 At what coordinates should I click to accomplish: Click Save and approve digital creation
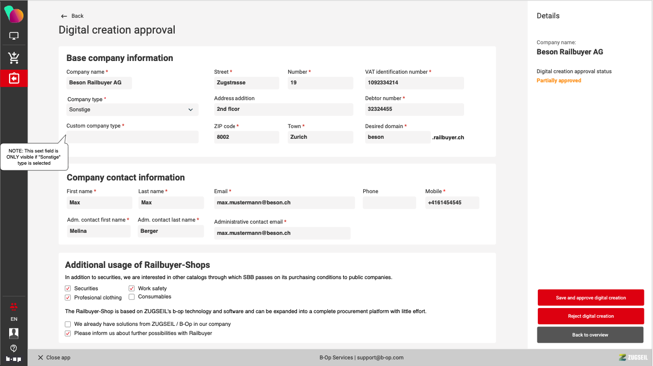pos(591,298)
